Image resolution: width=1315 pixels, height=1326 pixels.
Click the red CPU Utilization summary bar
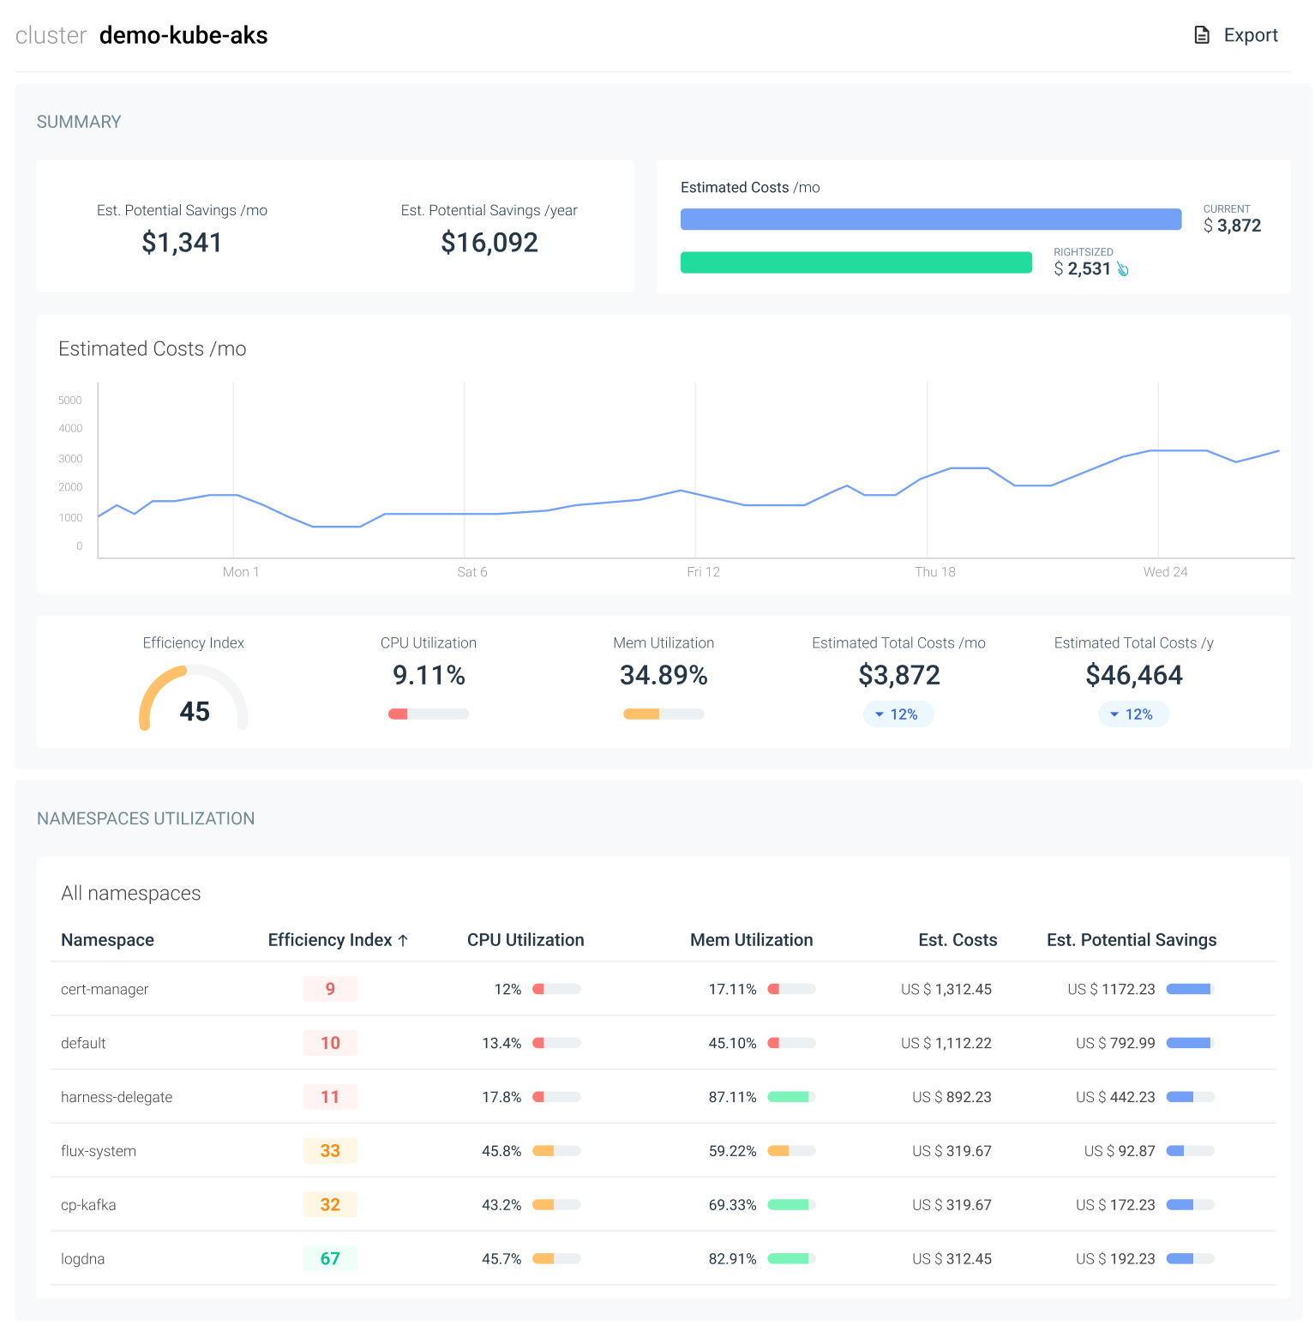[429, 714]
